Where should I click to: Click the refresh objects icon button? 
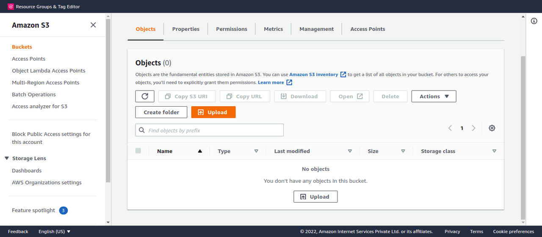click(x=145, y=96)
